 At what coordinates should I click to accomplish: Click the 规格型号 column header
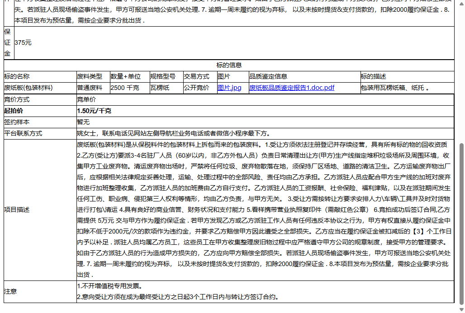[x=163, y=77]
